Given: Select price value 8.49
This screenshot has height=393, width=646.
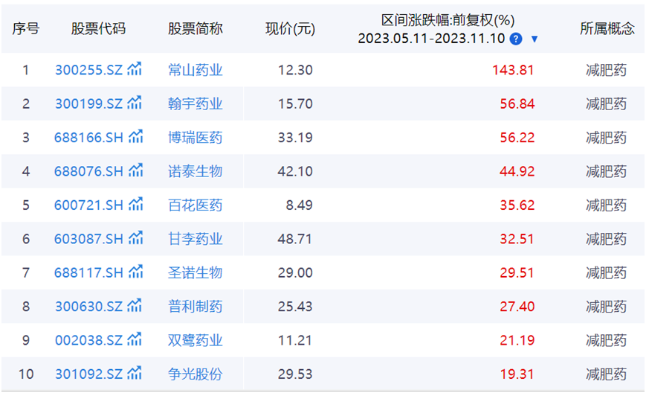Looking at the screenshot, I should point(300,205).
